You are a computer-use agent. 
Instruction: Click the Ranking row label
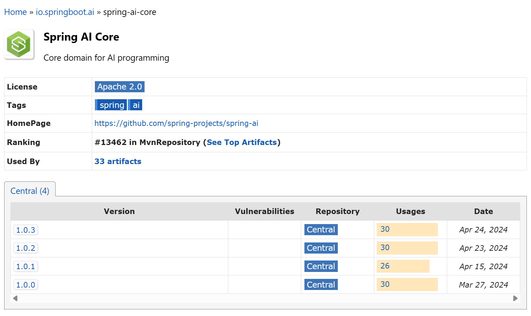[24, 142]
